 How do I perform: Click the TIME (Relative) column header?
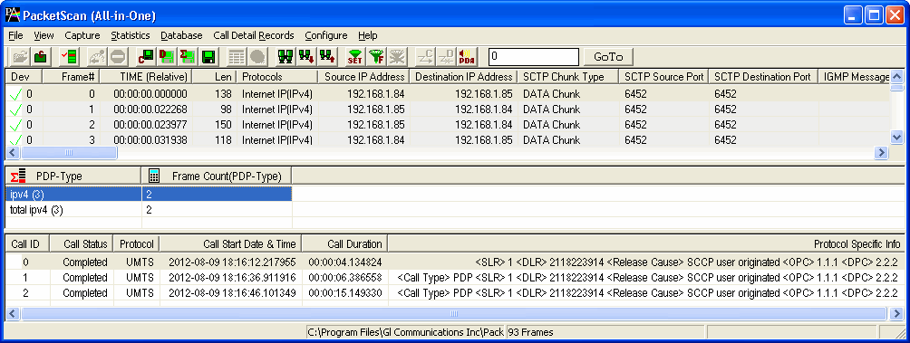click(146, 77)
